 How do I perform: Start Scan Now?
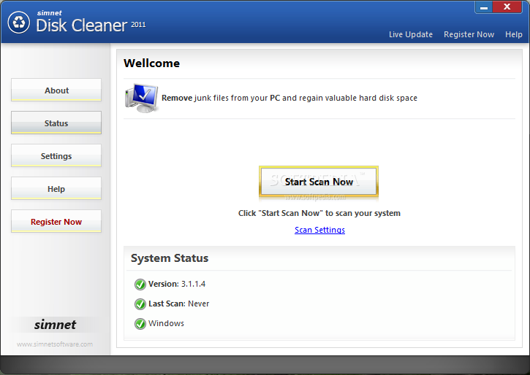(x=319, y=182)
